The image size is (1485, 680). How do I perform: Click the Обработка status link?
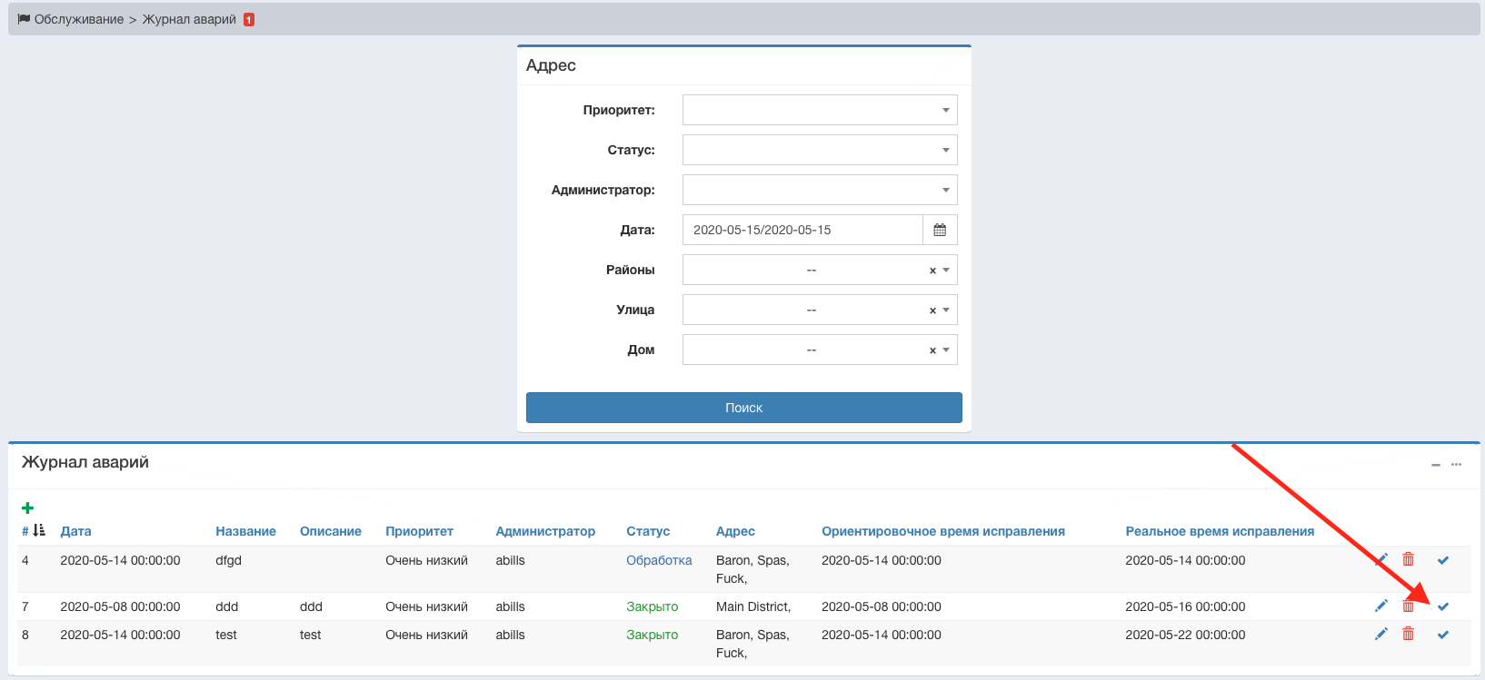click(x=659, y=560)
